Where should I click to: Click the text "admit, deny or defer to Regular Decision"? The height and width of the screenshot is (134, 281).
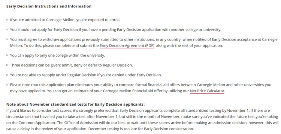pos(97,65)
